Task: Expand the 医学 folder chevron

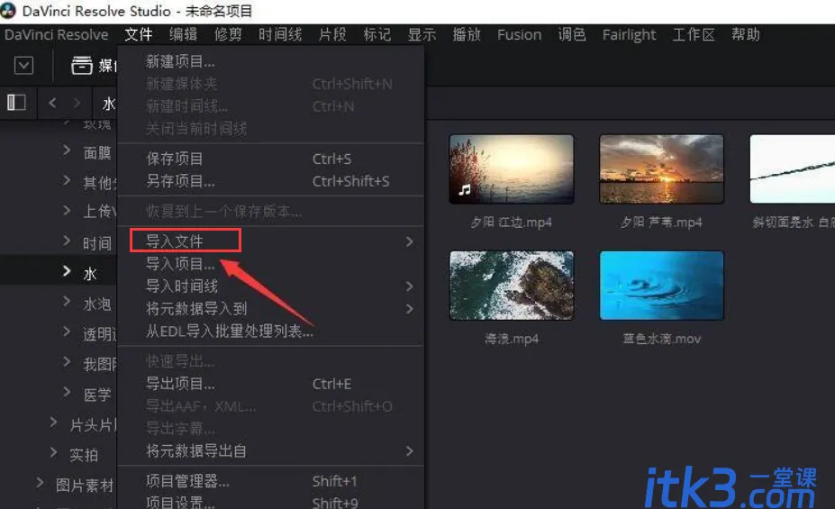Action: click(67, 393)
